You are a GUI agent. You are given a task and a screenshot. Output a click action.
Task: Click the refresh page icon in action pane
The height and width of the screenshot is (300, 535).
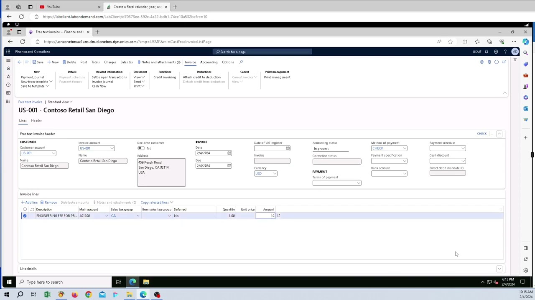[x=497, y=62]
